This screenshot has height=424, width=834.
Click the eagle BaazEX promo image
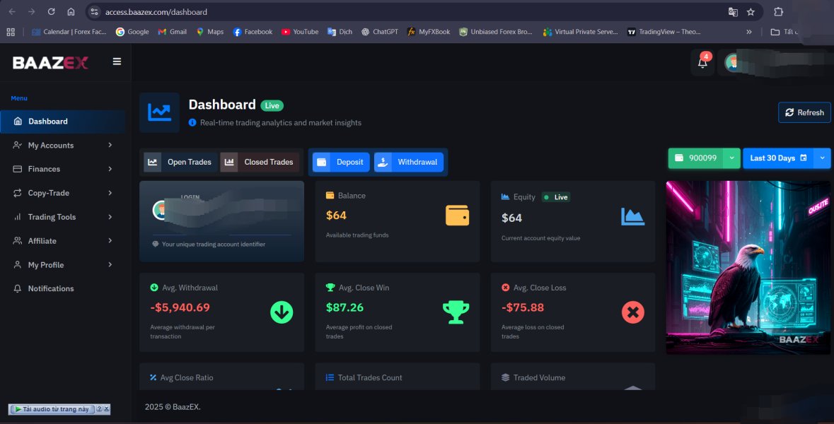pos(739,267)
